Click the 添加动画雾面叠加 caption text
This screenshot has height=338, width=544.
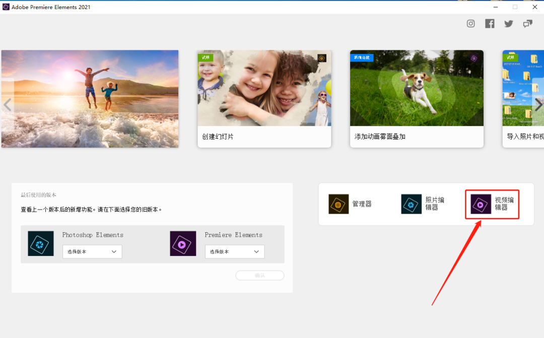click(380, 137)
